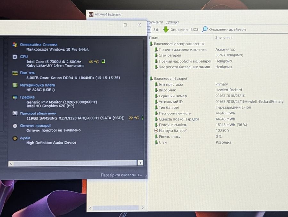Click the Поточне джерело живлення row icon

(156, 49)
